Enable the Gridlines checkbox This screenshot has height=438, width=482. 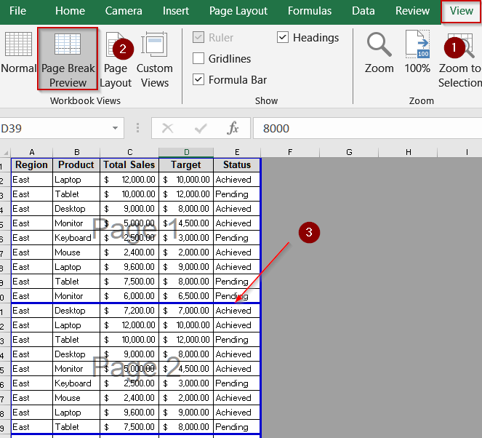(198, 58)
